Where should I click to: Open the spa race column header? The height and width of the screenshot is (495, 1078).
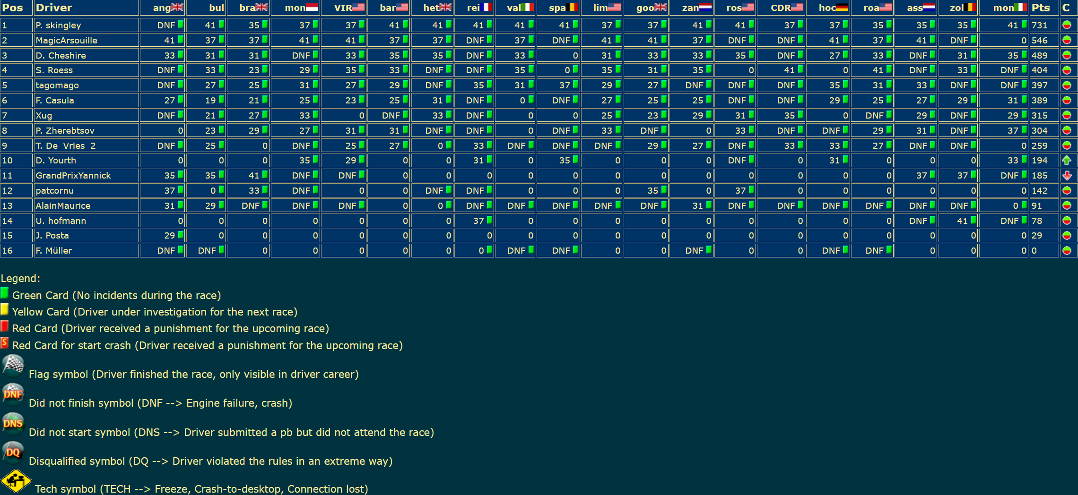pyautogui.click(x=557, y=8)
